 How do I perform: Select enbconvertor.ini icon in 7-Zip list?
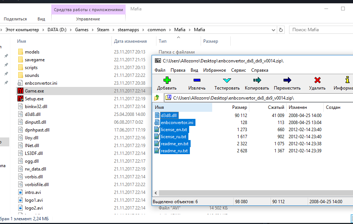(157, 123)
